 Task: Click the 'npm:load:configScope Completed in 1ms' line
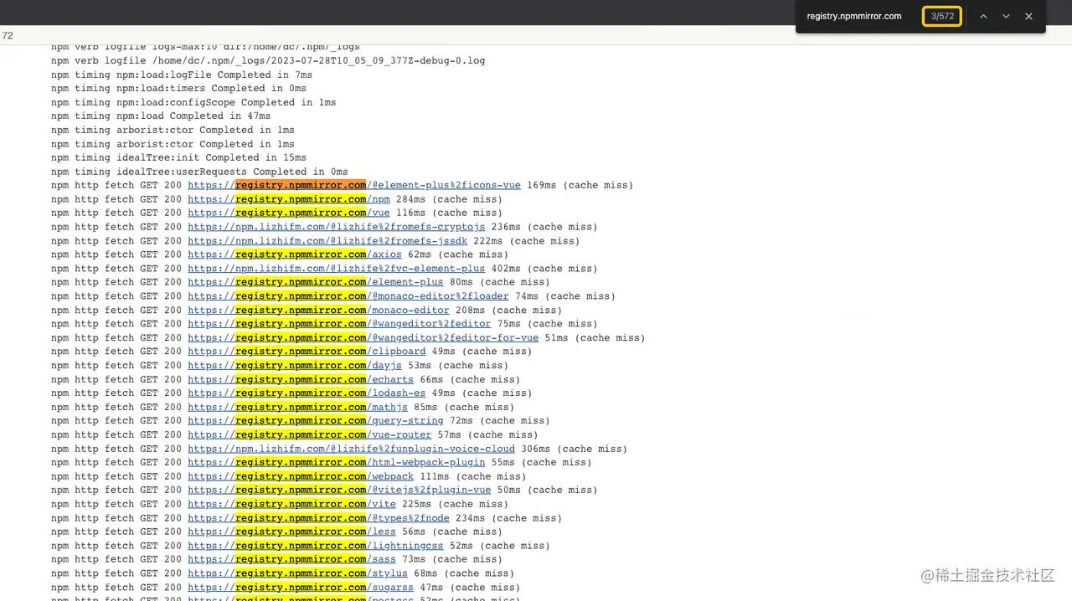pyautogui.click(x=193, y=102)
